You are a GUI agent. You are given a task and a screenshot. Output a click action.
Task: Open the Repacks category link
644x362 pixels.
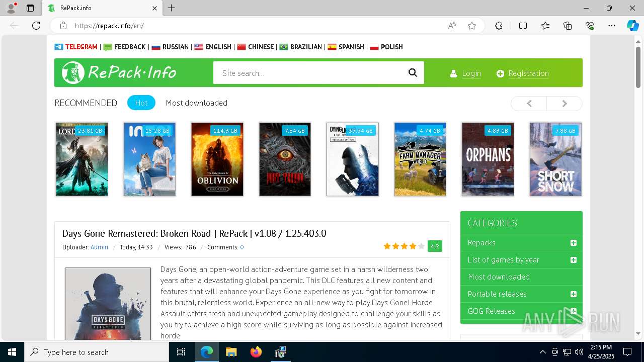481,243
